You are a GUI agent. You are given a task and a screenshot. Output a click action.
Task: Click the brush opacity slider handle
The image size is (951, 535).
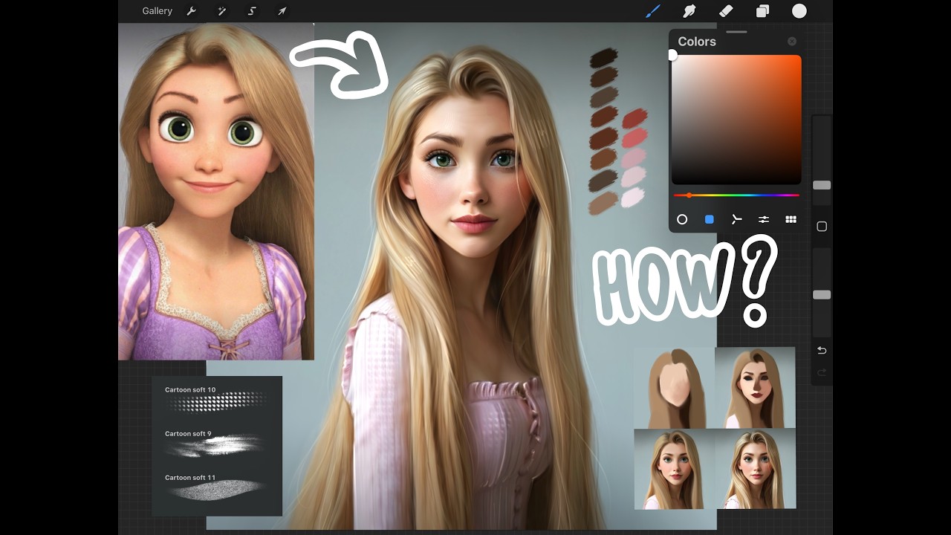(x=822, y=295)
